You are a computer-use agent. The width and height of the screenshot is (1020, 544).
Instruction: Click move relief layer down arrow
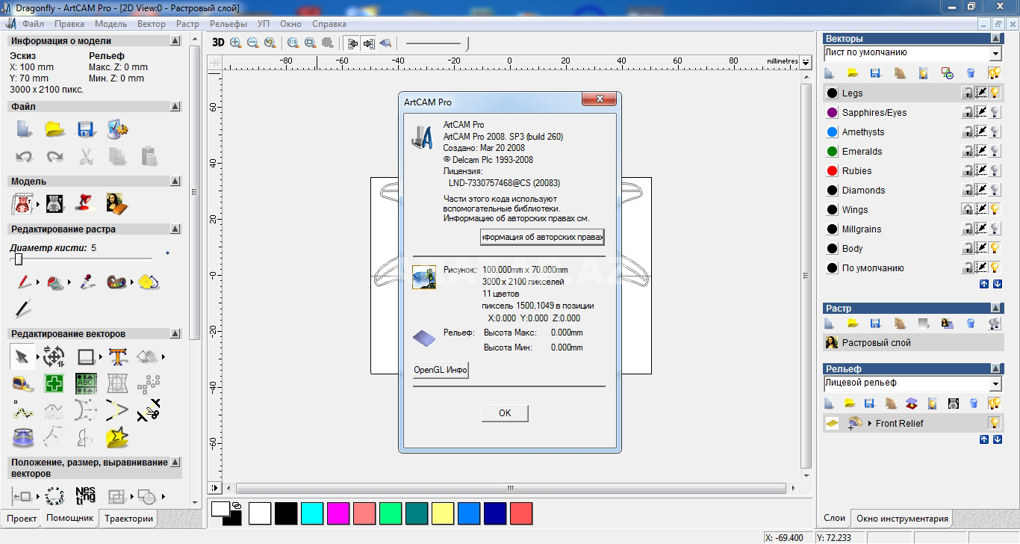(x=998, y=439)
